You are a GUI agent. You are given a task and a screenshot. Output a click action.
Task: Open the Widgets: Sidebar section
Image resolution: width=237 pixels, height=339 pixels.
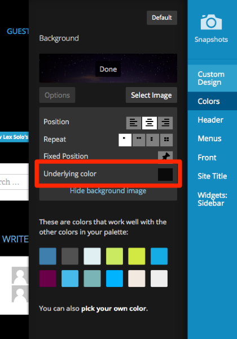212,199
